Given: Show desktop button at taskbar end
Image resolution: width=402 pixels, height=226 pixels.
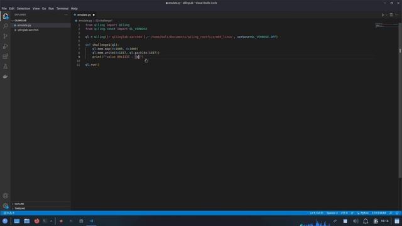Looking at the screenshot, I should [397, 221].
